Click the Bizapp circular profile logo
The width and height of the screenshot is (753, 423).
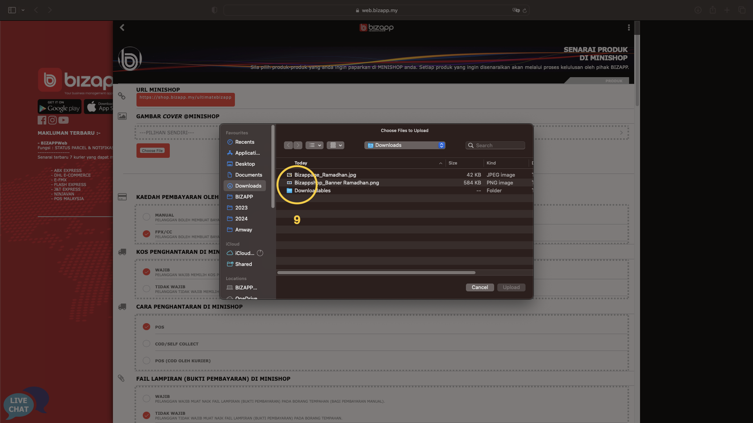130,59
